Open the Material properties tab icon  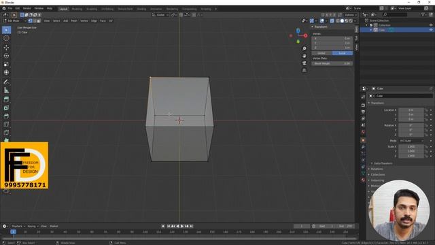click(363, 180)
